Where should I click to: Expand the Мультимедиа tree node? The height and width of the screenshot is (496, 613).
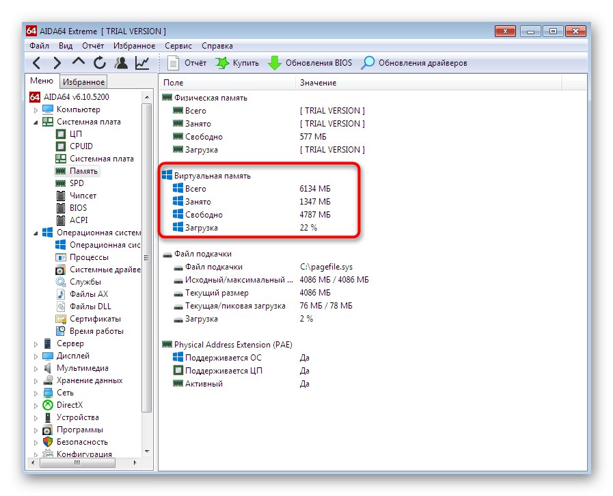point(36,369)
